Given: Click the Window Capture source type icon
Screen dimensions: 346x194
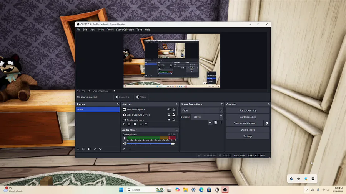Looking at the screenshot, I should pos(124,109).
